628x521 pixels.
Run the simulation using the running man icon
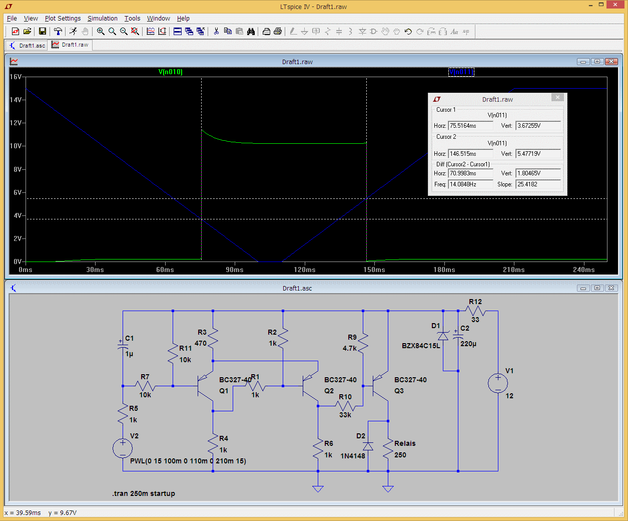[74, 31]
